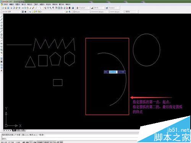
Task: Select the Table tool in Draw toolbar
Action: click(2, 67)
